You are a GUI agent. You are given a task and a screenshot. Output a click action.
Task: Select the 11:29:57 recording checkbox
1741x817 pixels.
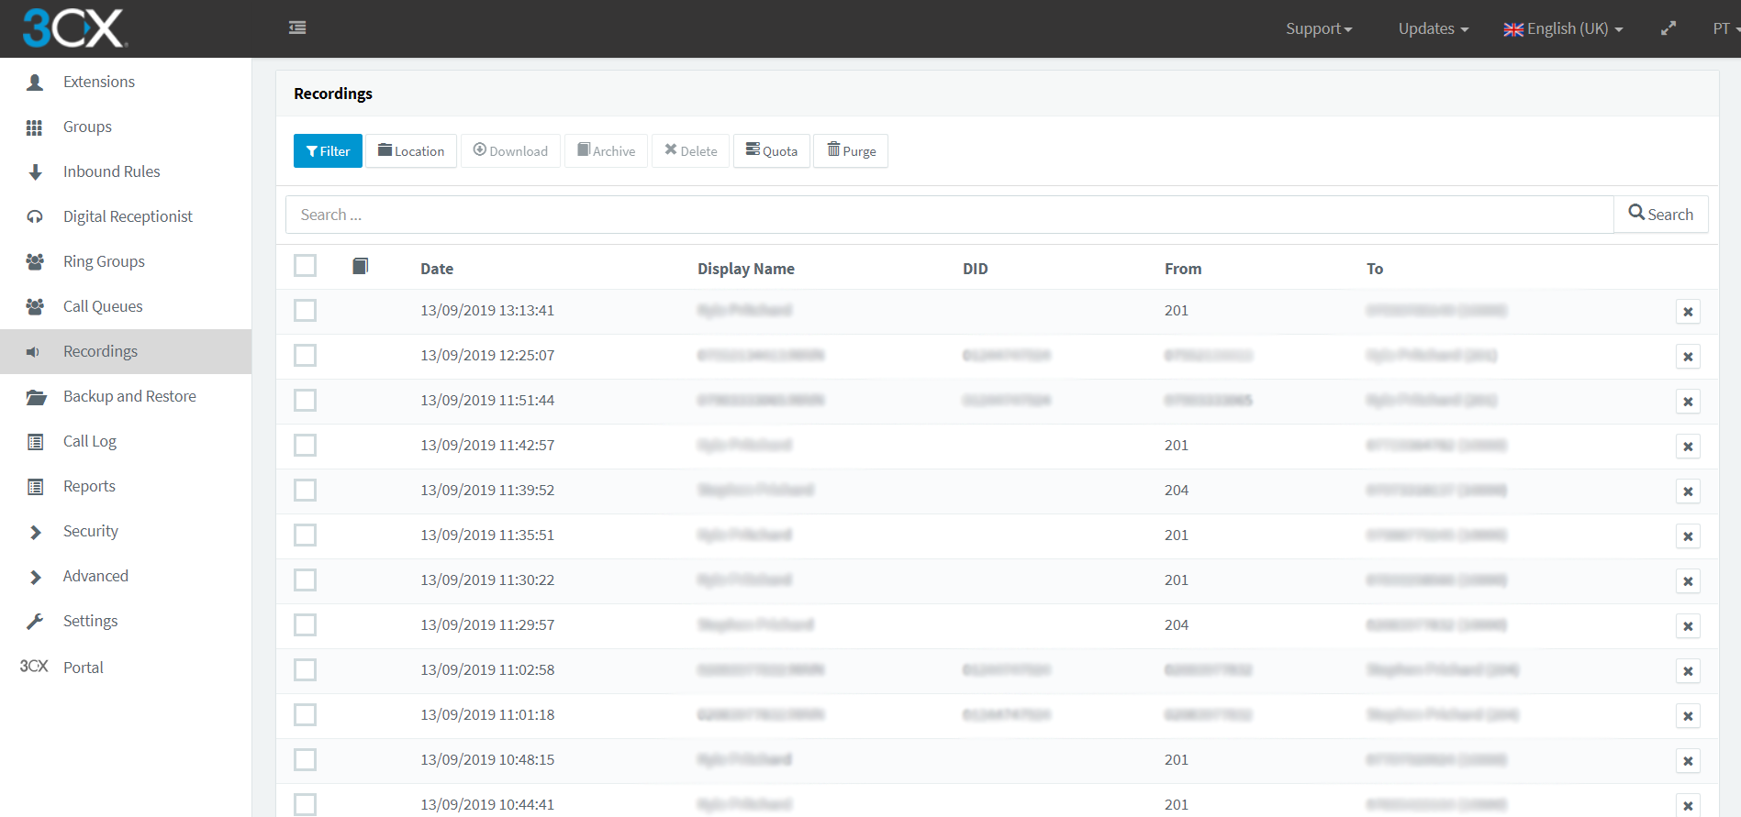(306, 625)
